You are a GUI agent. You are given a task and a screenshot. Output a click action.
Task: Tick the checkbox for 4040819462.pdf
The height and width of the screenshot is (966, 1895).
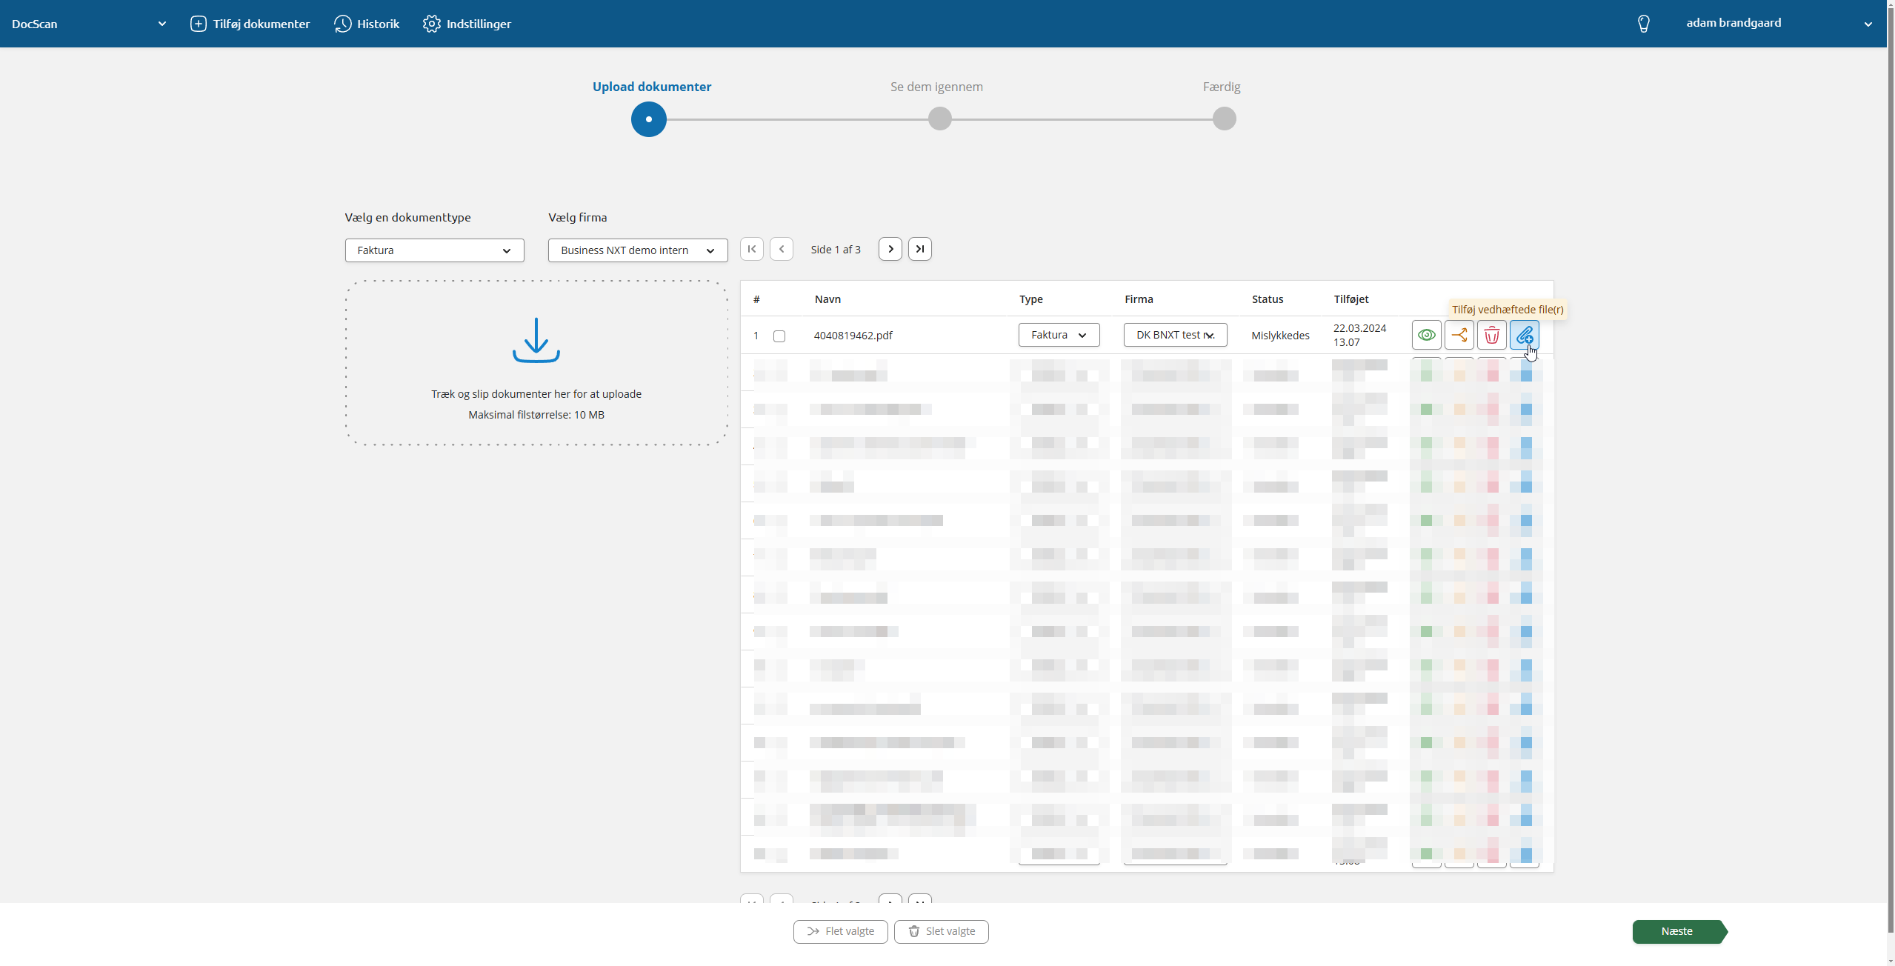(x=779, y=336)
